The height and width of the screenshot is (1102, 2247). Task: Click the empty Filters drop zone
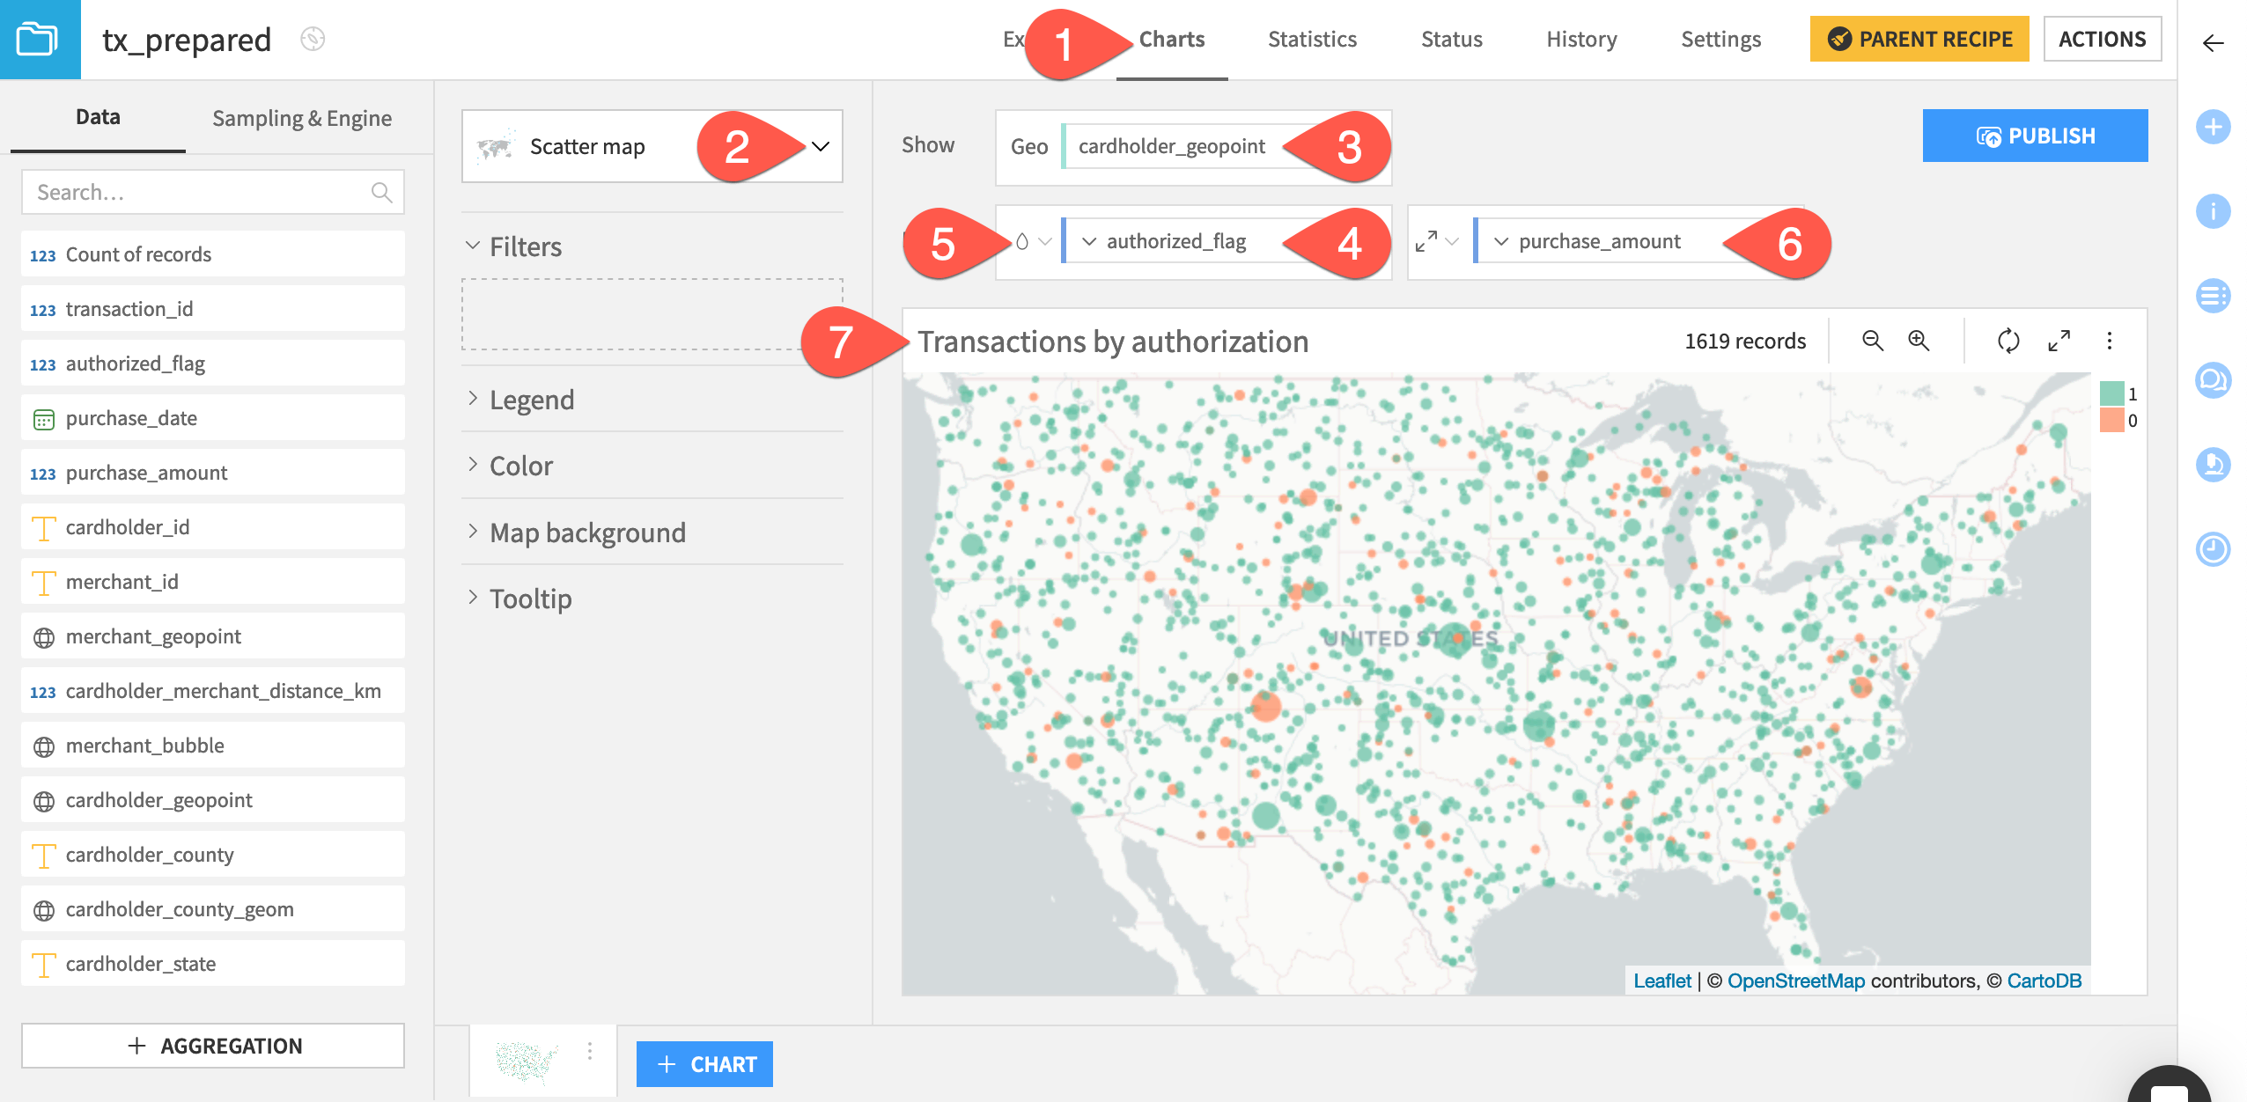point(652,314)
